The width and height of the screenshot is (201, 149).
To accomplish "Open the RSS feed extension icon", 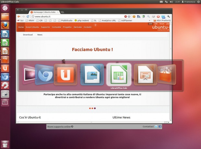I will pos(139,16).
